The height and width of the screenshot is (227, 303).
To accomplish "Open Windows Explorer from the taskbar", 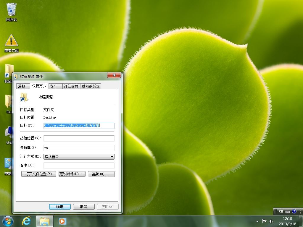I will click(x=45, y=221).
